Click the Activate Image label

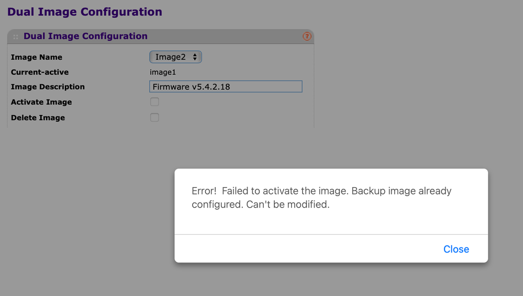click(x=41, y=102)
